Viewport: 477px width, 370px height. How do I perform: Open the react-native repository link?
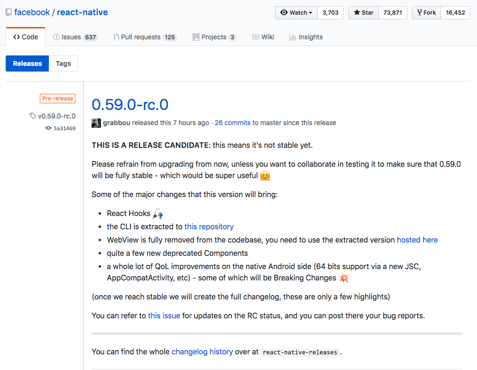(x=83, y=12)
